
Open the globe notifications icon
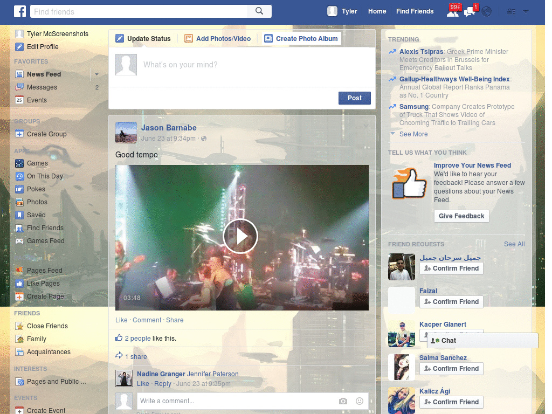(487, 12)
